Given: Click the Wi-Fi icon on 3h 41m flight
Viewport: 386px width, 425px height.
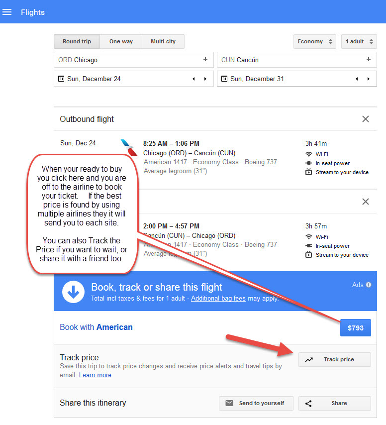Looking at the screenshot, I should coord(308,154).
